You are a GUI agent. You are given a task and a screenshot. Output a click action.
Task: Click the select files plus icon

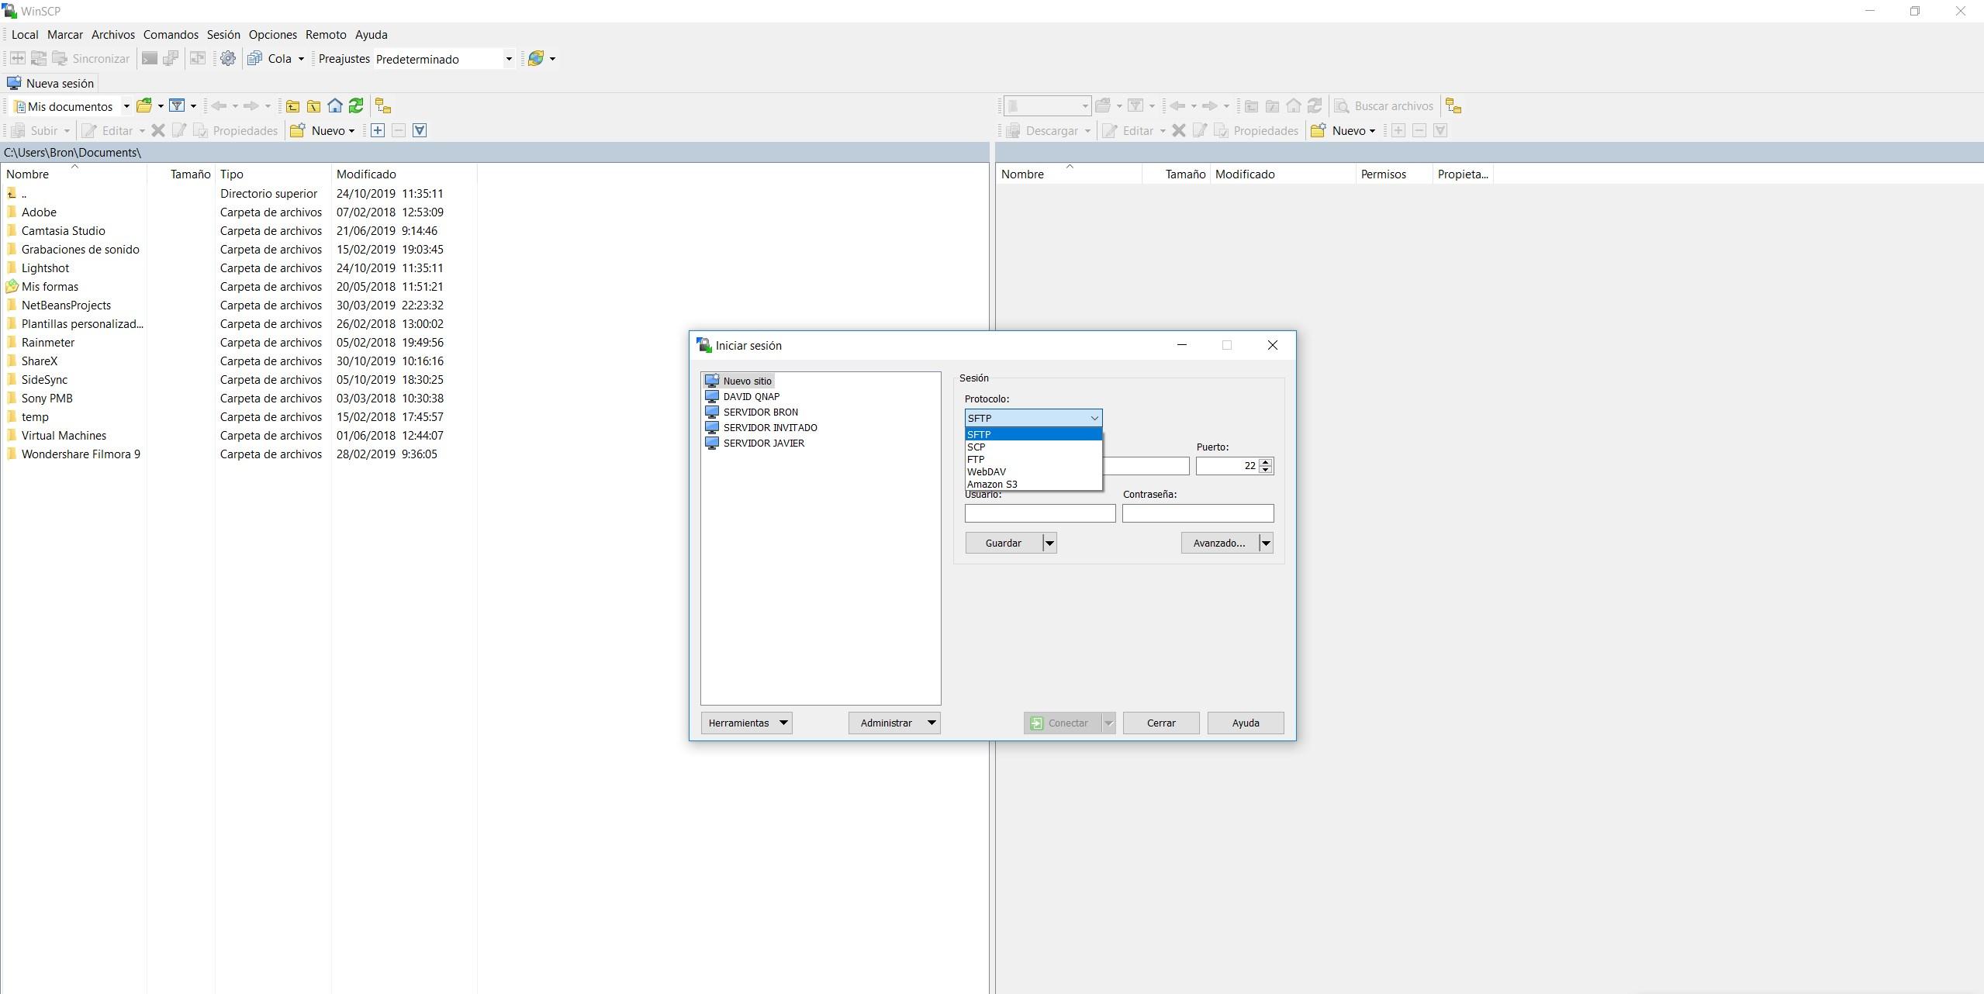pyautogui.click(x=378, y=130)
